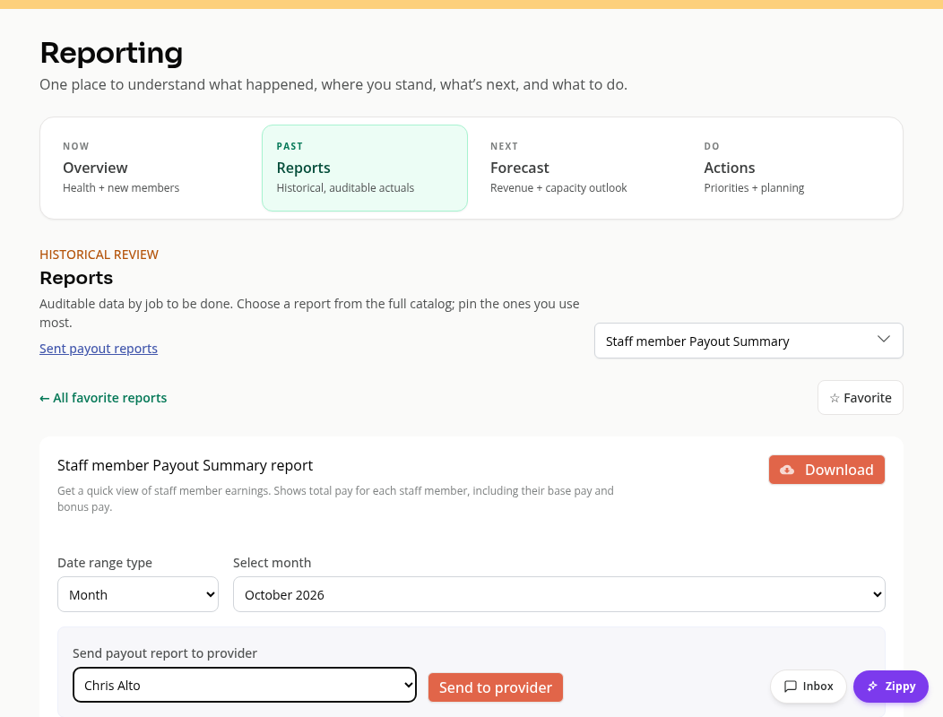Image resolution: width=943 pixels, height=717 pixels.
Task: Open the provider dropdown showing Chris Alto
Action: click(244, 685)
